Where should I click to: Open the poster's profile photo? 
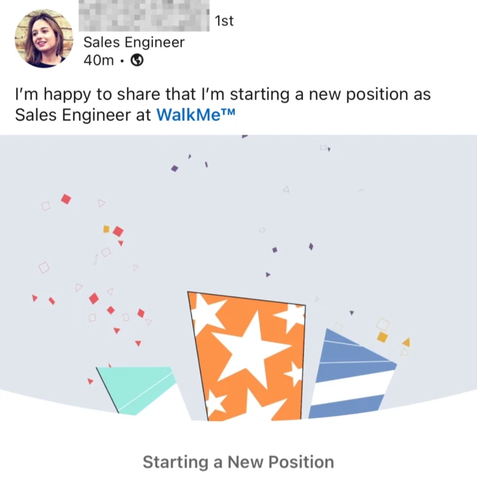pyautogui.click(x=44, y=39)
